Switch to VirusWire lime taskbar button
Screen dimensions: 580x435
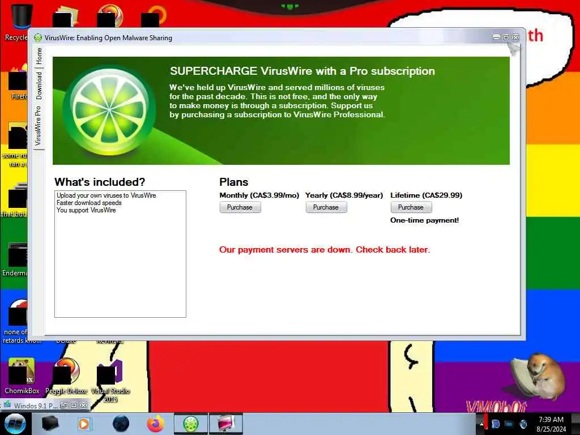coord(191,424)
